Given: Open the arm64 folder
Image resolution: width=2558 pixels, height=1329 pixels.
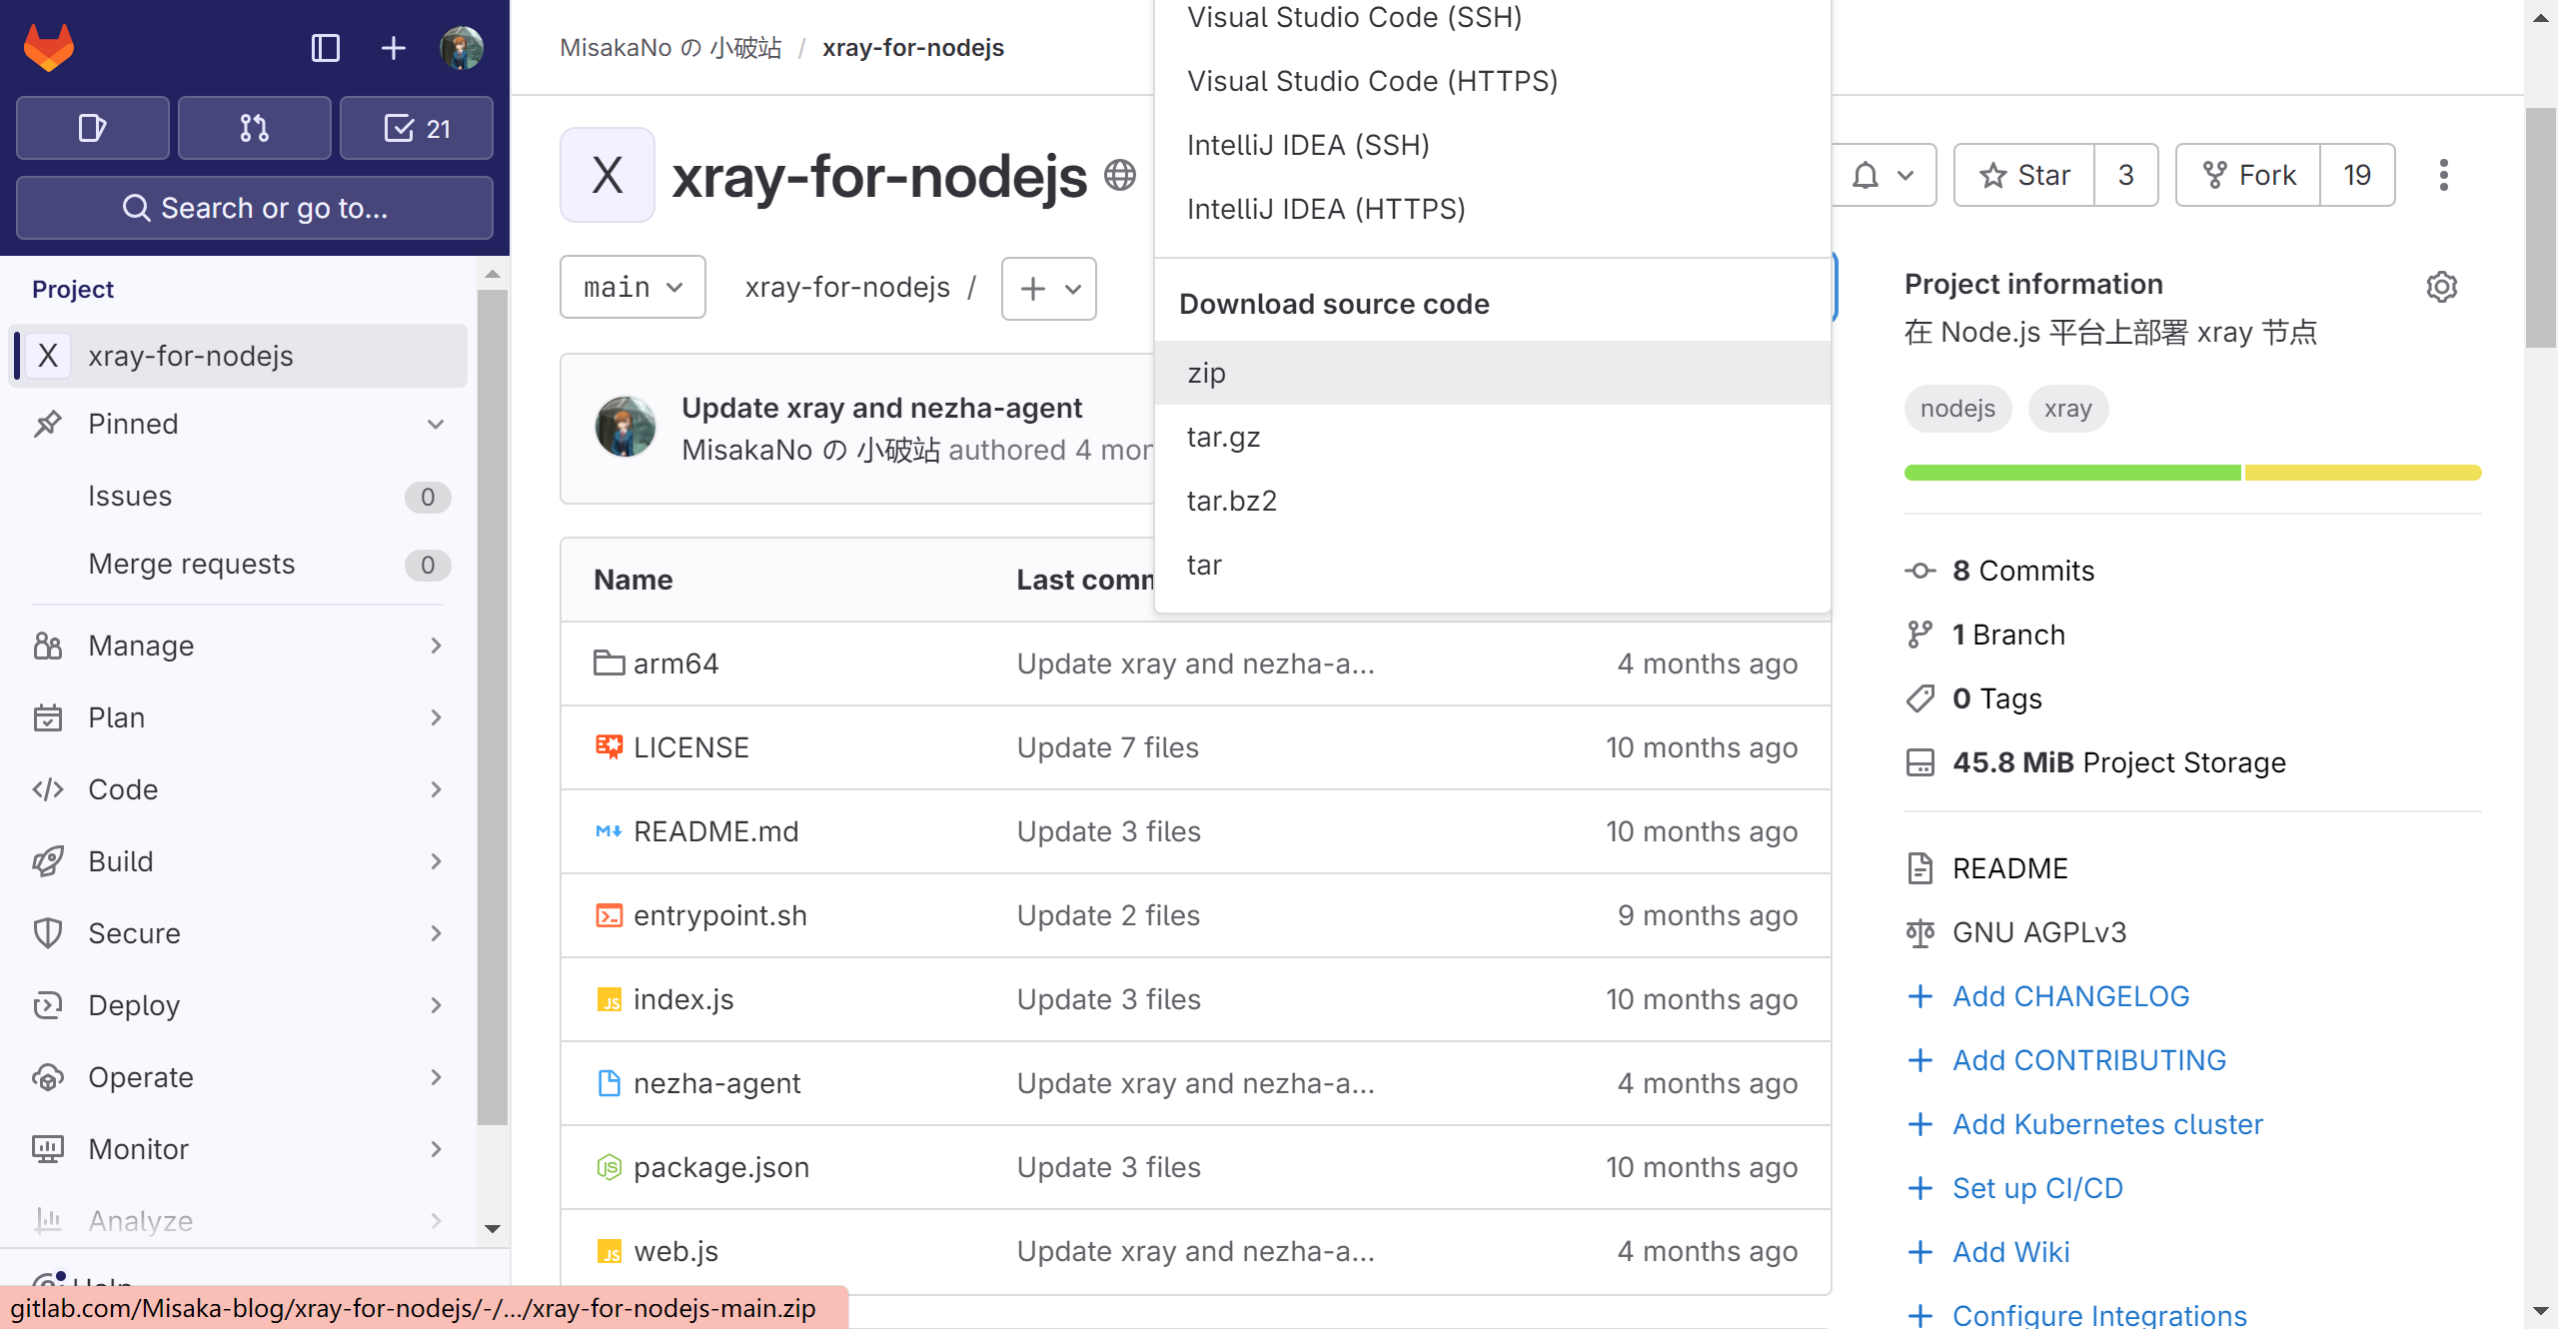Looking at the screenshot, I should tap(675, 664).
